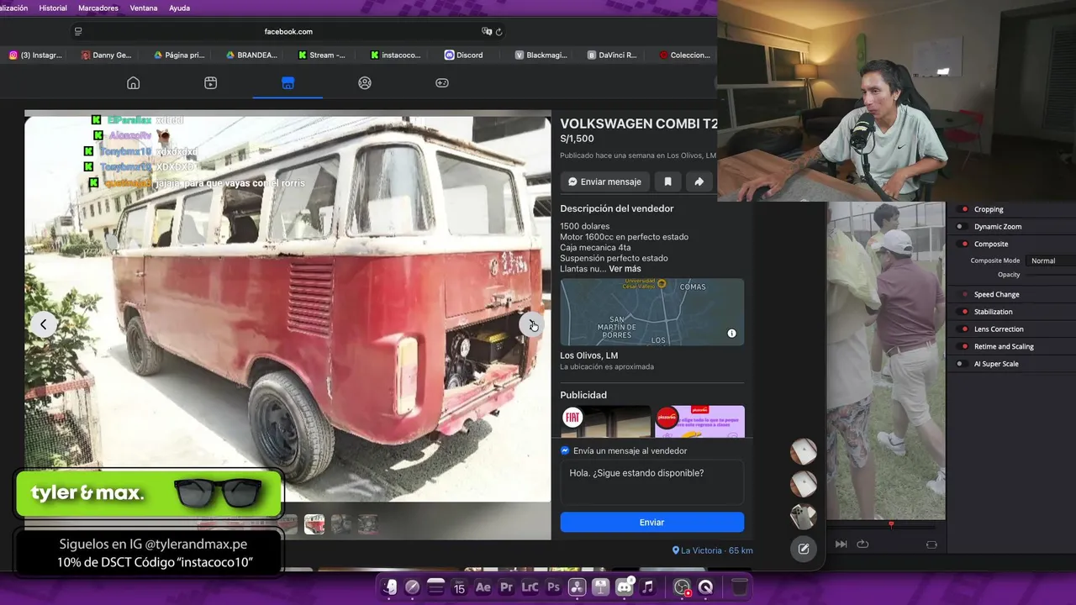Open the top Messenger chat head
Viewport: 1076px width, 605px height.
click(x=804, y=452)
